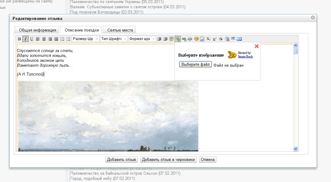Open the Размер Шрифта dropdown
This screenshot has height=182, width=331.
click(x=86, y=39)
